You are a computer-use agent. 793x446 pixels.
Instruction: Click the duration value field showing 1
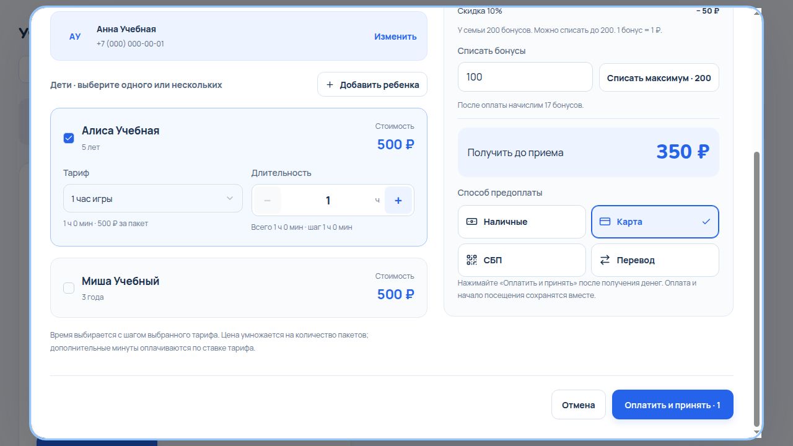(x=328, y=200)
